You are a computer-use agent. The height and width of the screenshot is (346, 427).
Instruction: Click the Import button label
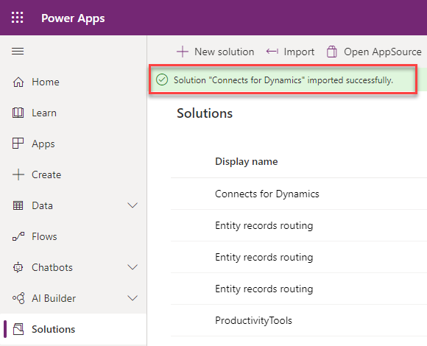pos(299,52)
